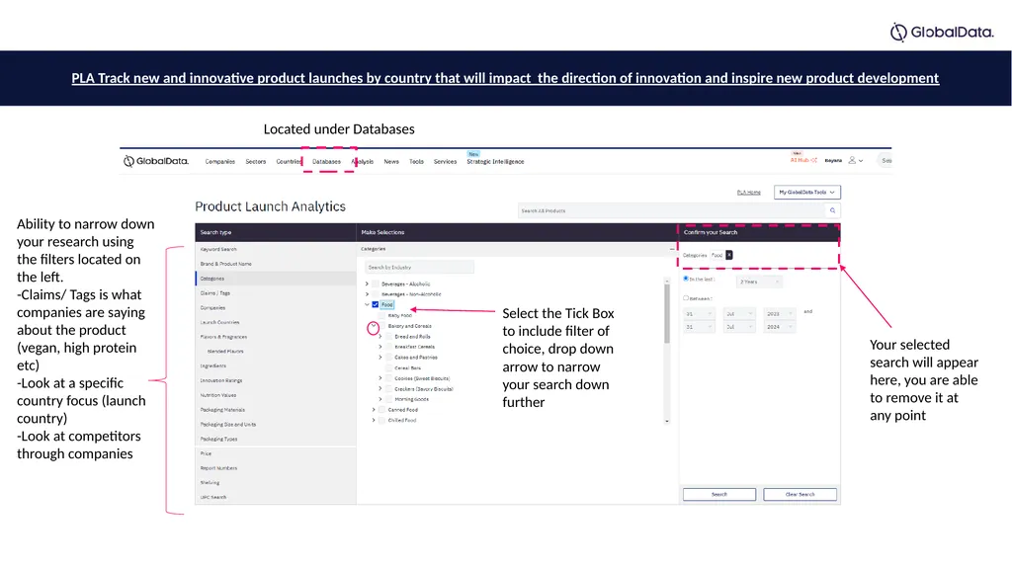This screenshot has width=1012, height=568.
Task: Tick the Cereal Bars checkbox
Action: pos(388,367)
